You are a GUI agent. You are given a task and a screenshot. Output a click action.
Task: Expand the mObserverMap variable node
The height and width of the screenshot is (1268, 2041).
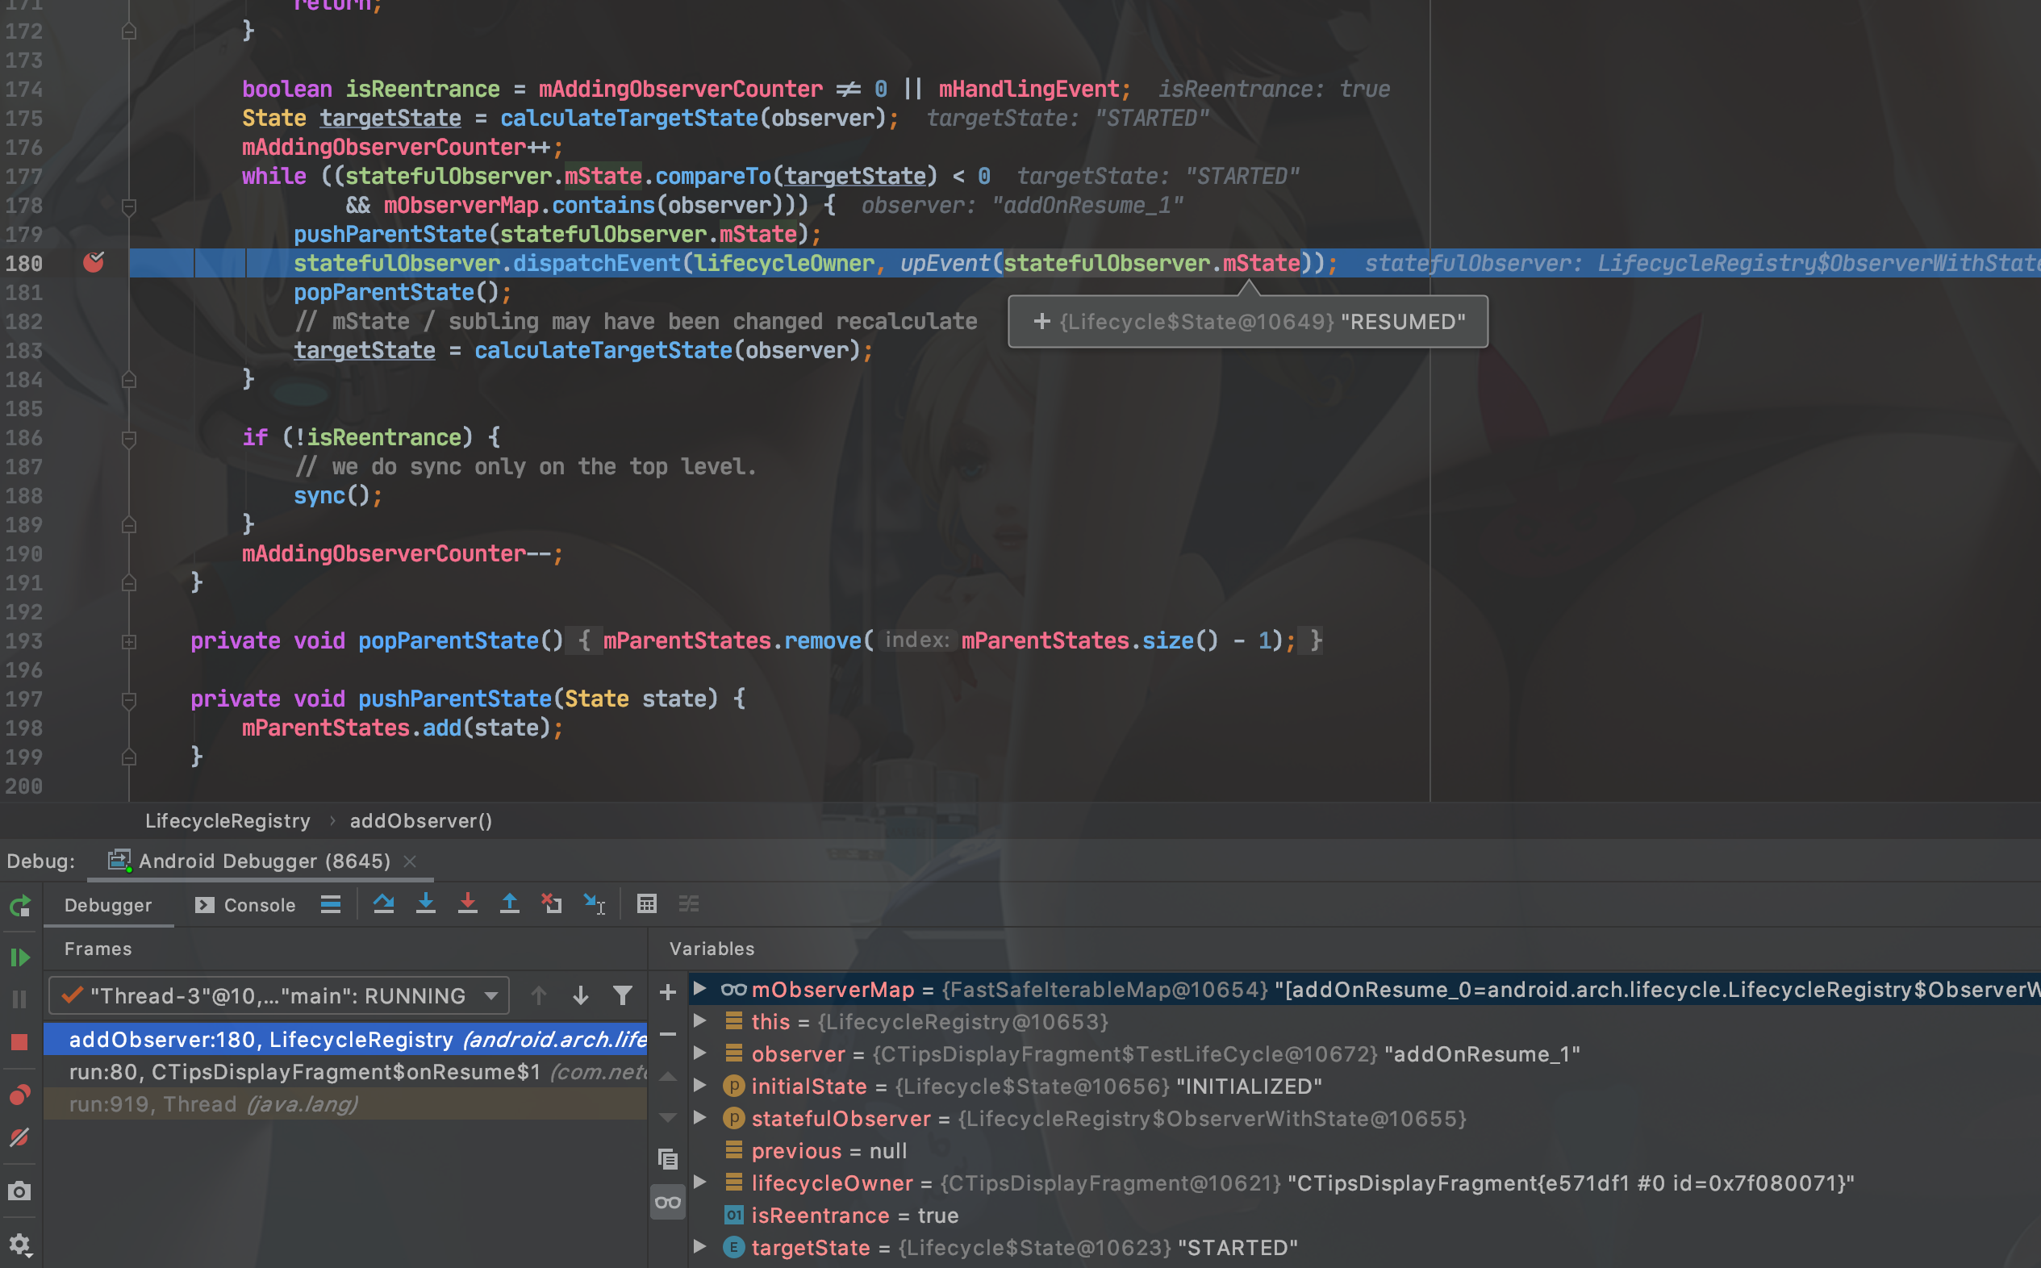(699, 989)
